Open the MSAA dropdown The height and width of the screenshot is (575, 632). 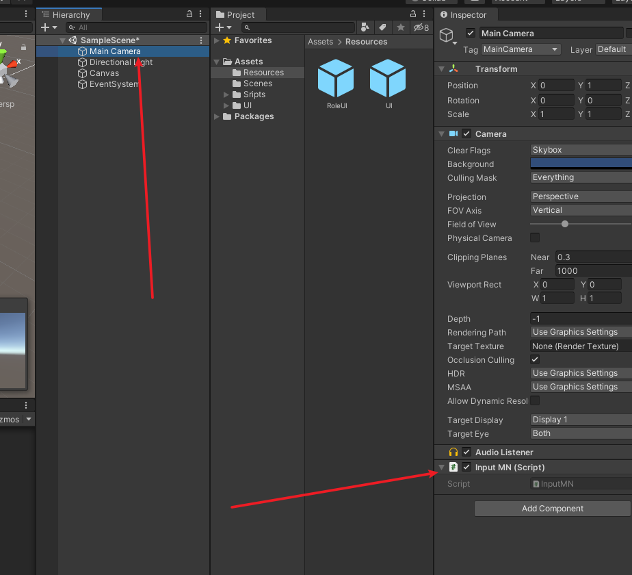581,387
